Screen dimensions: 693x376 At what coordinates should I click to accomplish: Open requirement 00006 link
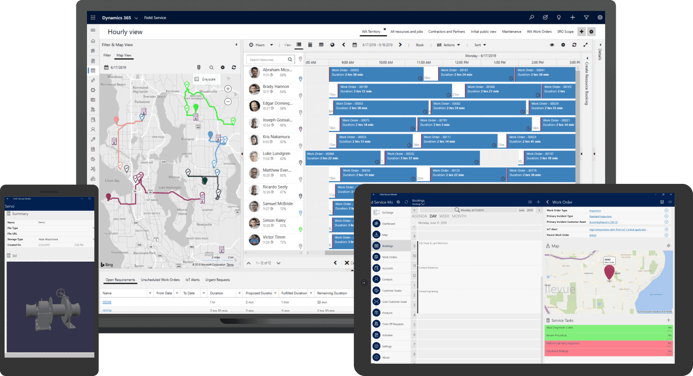pos(107,302)
